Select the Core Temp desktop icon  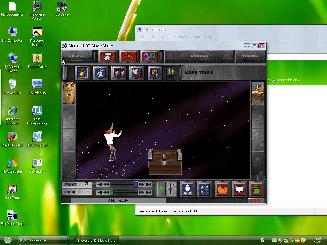[12, 192]
